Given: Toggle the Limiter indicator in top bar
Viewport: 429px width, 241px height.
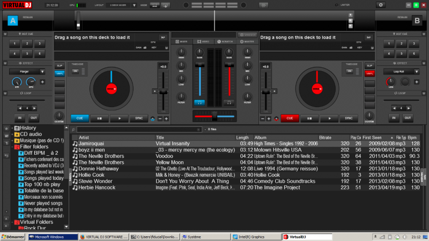Looking at the screenshot, I should 337,5.
